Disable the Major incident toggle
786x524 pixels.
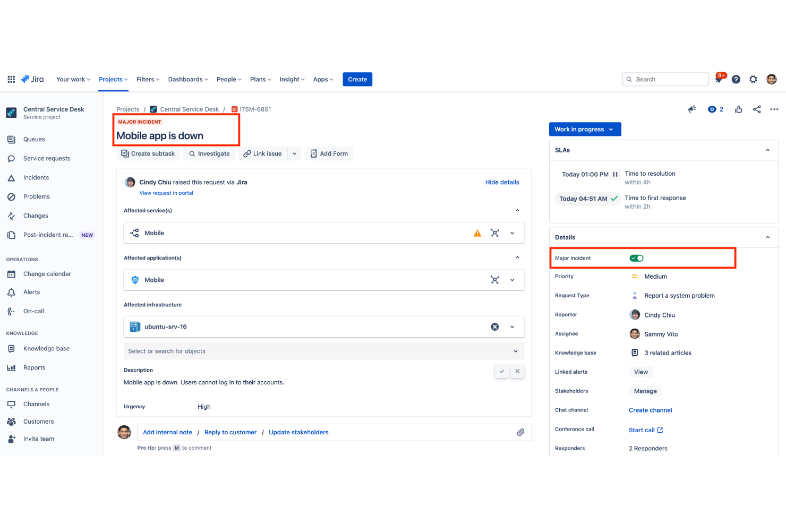(x=636, y=257)
